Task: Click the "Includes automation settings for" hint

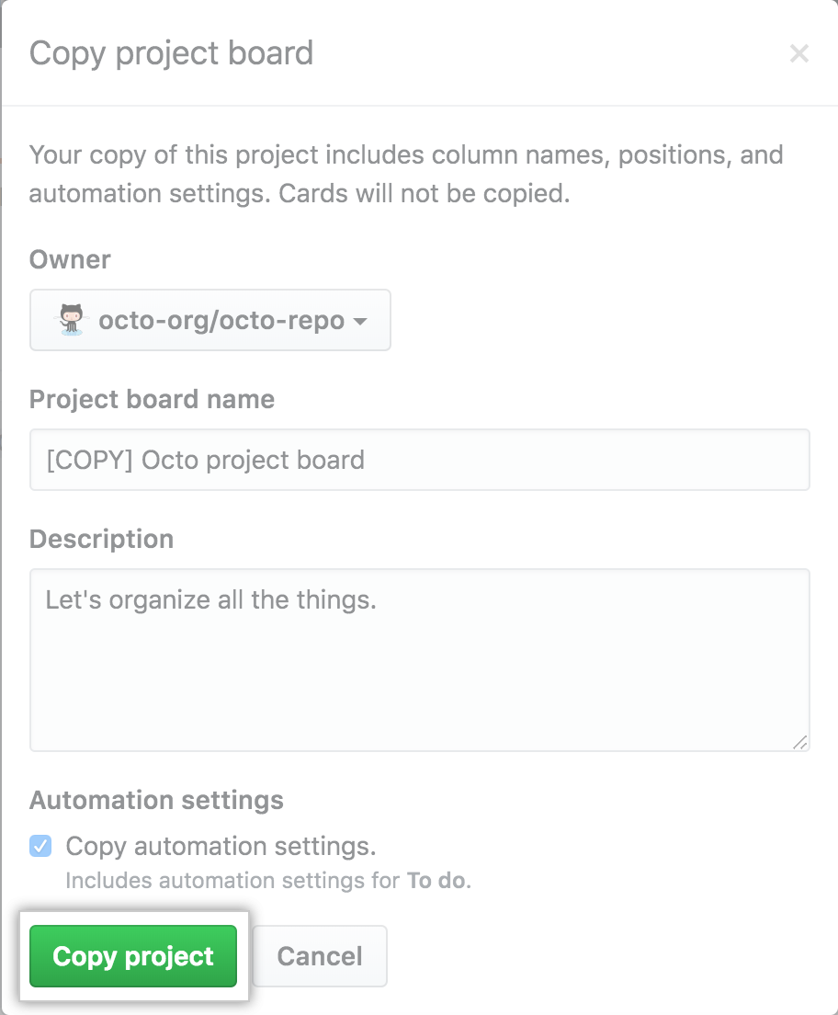Action: tap(233, 880)
